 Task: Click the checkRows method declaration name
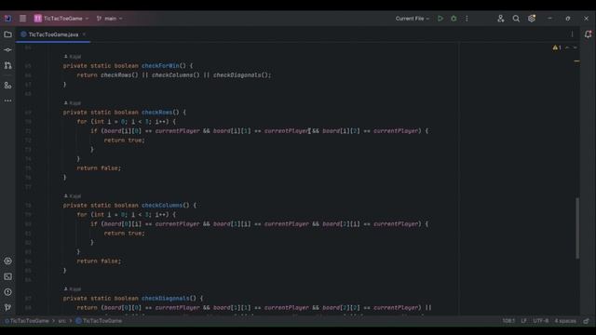pyautogui.click(x=156, y=113)
